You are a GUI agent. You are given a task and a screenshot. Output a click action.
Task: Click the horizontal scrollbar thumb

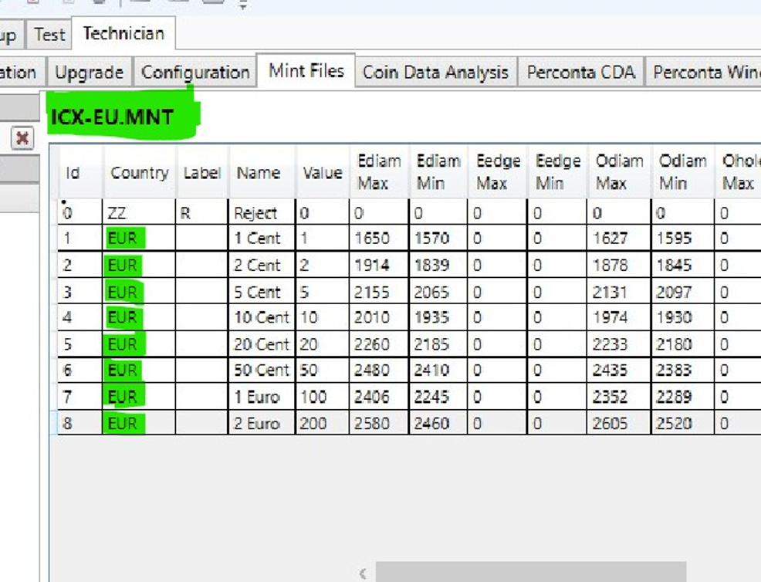pyautogui.click(x=531, y=573)
